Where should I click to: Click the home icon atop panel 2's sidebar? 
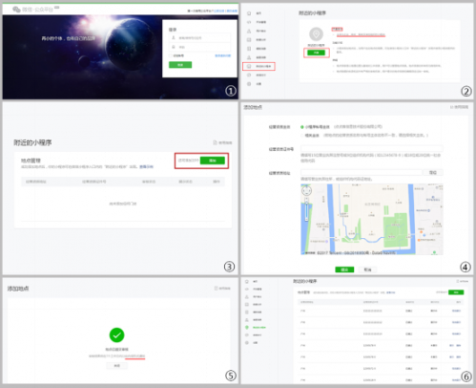(249, 13)
